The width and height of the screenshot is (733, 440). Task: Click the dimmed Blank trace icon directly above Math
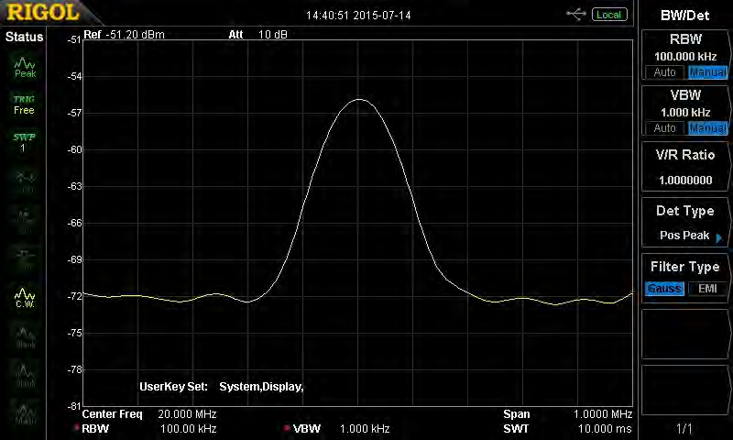[26, 376]
